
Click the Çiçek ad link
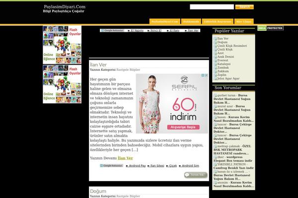pyautogui.click(x=173, y=166)
